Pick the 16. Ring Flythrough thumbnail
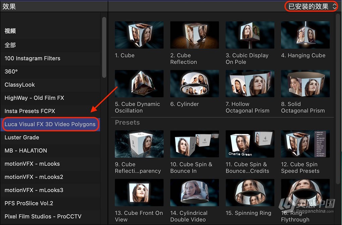The height and width of the screenshot is (225, 342). point(305,192)
